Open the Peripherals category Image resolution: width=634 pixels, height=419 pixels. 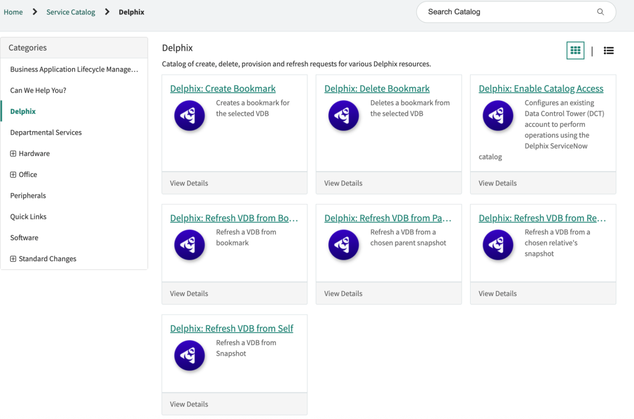[x=28, y=195]
